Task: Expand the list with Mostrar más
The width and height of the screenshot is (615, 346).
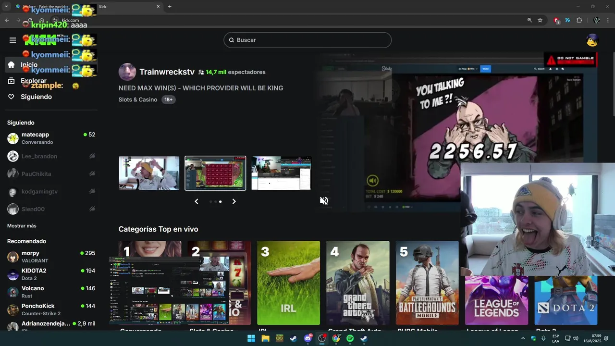Action: (22, 226)
